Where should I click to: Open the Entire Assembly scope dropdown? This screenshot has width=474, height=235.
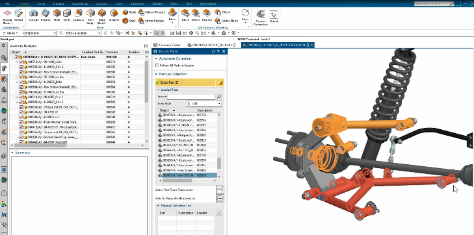point(83,33)
